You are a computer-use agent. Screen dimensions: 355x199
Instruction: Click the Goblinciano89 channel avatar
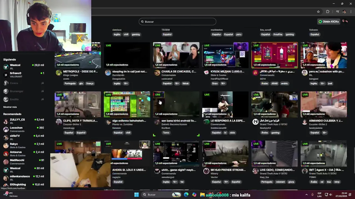pyautogui.click(x=206, y=122)
